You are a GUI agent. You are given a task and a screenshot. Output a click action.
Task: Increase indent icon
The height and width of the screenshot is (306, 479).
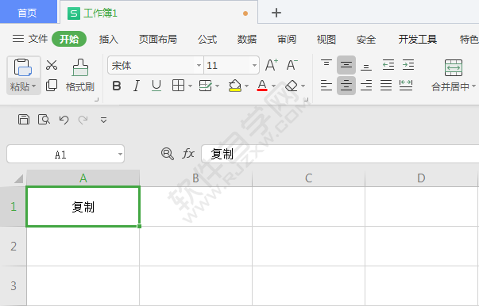pyautogui.click(x=408, y=65)
